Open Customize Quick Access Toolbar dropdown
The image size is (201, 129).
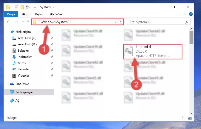(x=35, y=8)
